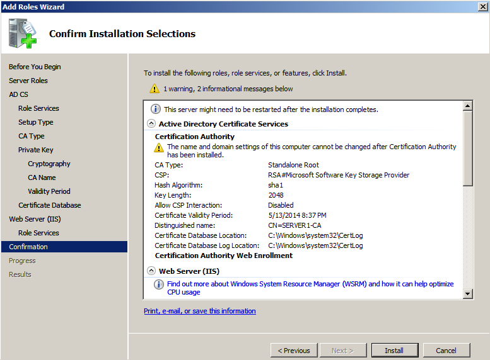Click the restart information icon
This screenshot has height=360, width=490.
point(156,109)
